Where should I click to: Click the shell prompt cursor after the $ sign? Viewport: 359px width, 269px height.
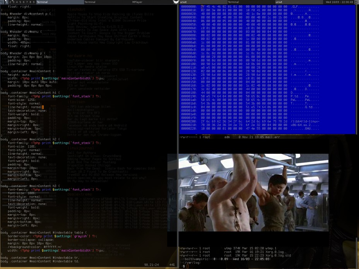(x=188, y=266)
